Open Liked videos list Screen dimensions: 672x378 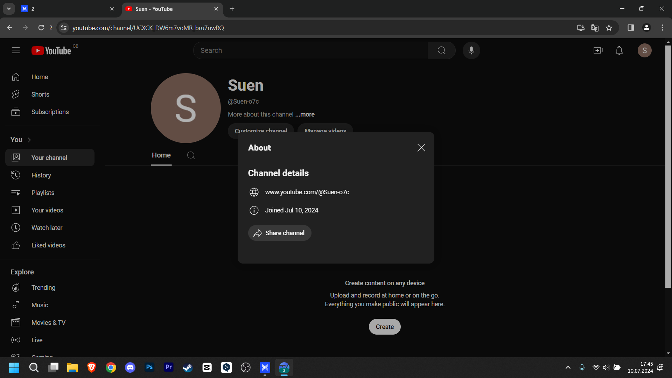click(50, 245)
